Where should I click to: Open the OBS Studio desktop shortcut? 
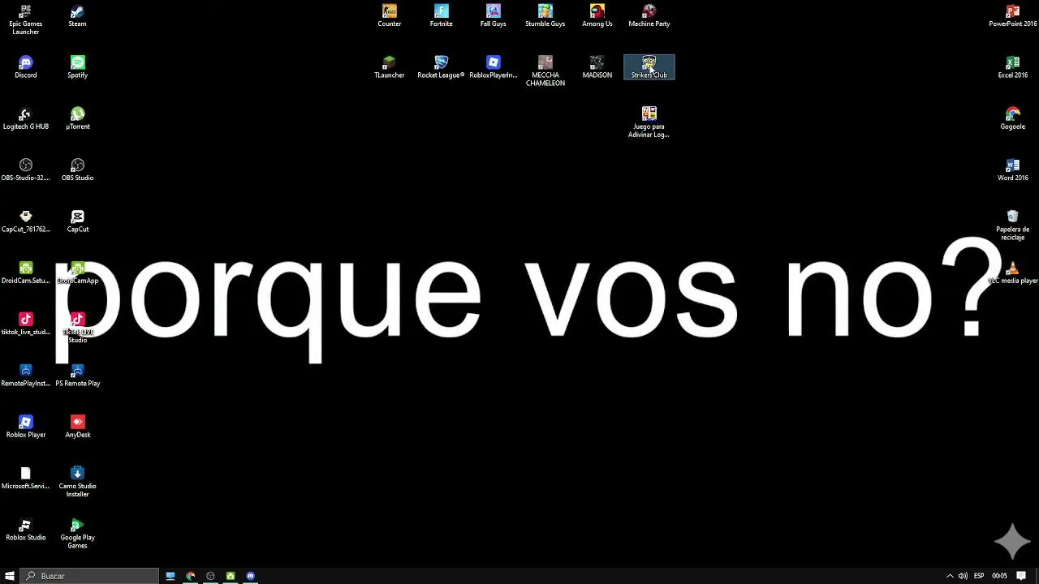(77, 170)
